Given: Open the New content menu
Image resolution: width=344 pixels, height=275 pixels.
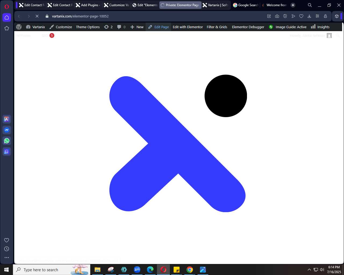Looking at the screenshot, I should point(137,27).
